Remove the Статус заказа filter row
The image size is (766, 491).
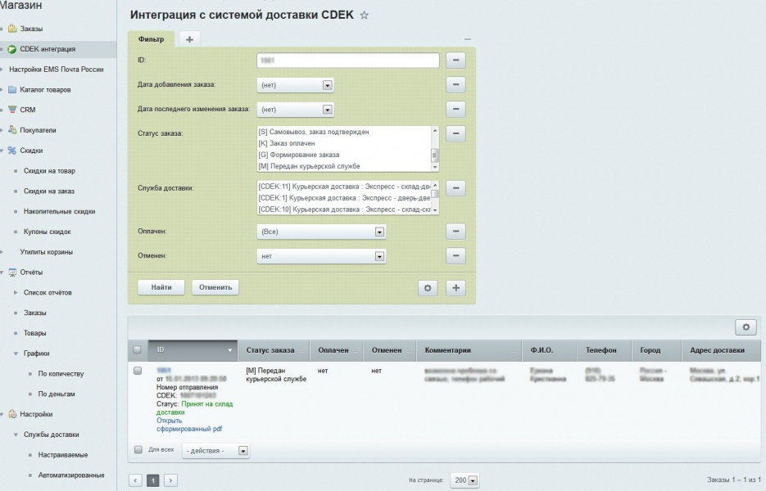[456, 133]
